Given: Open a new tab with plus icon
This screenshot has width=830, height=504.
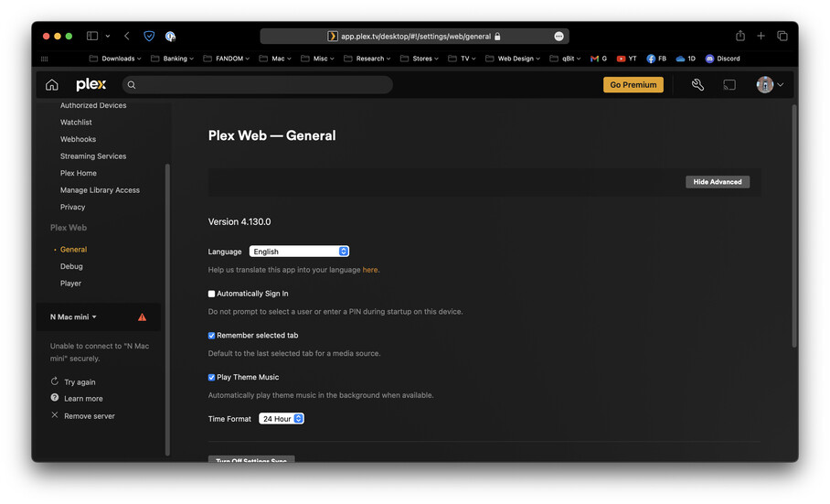Looking at the screenshot, I should click(761, 36).
